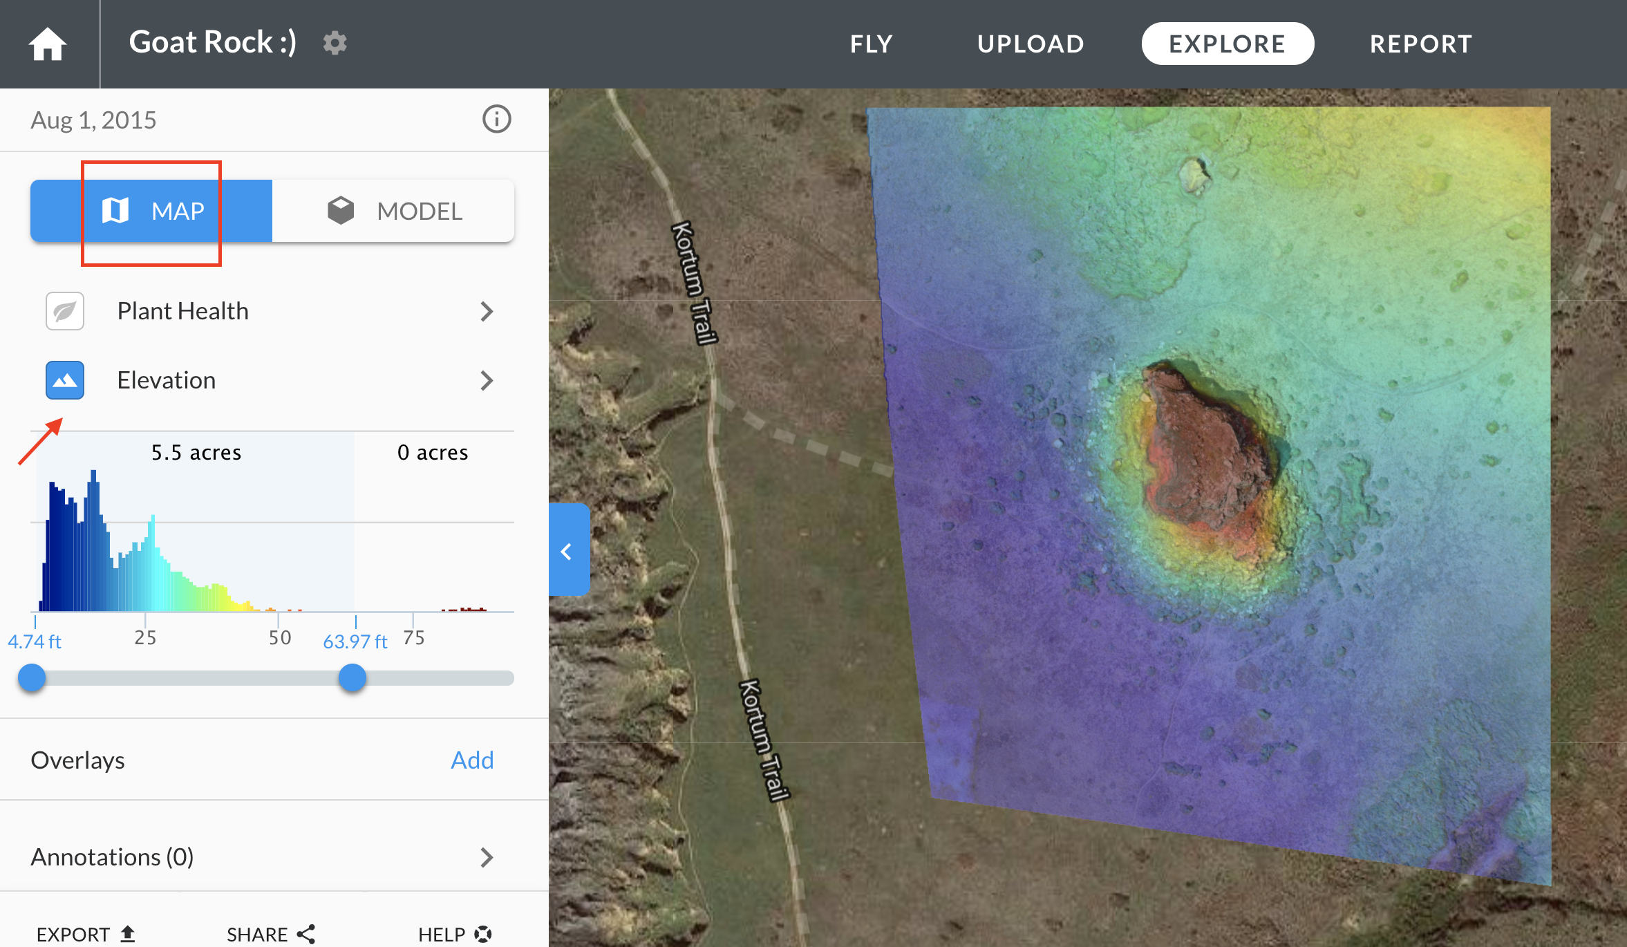Click the SHARE button
The height and width of the screenshot is (947, 1627).
[270, 934]
